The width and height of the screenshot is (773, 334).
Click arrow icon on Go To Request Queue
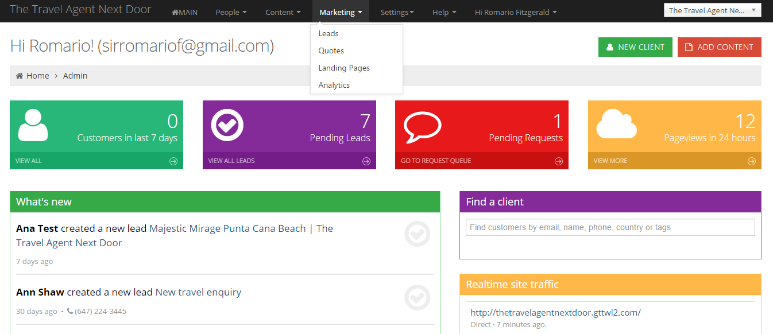point(559,161)
